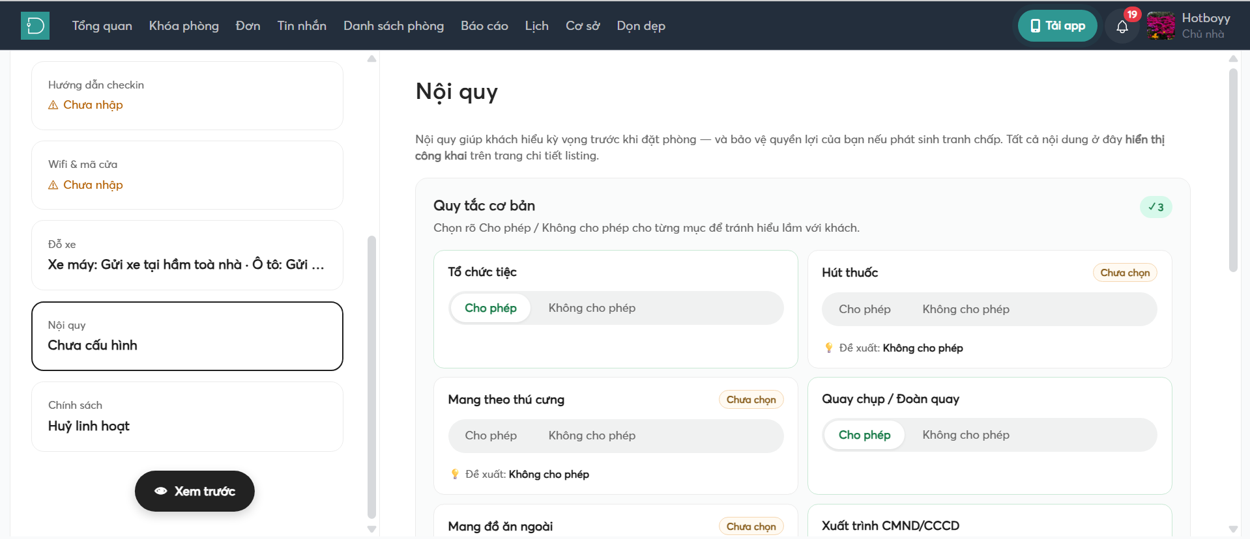Open the Chính sách Huỷ linh hoạt card
Image resolution: width=1250 pixels, height=539 pixels.
click(187, 417)
